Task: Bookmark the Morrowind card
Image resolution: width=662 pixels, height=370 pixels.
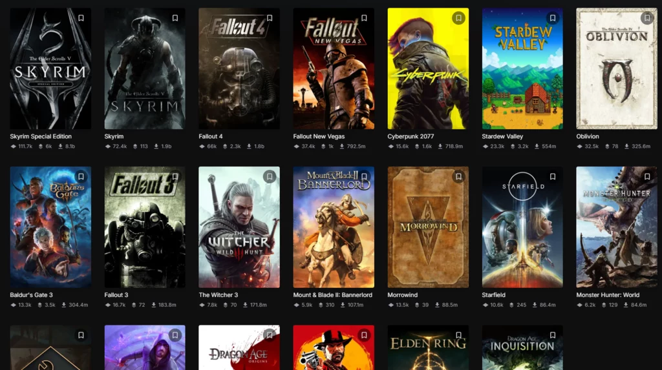Action: 458,176
